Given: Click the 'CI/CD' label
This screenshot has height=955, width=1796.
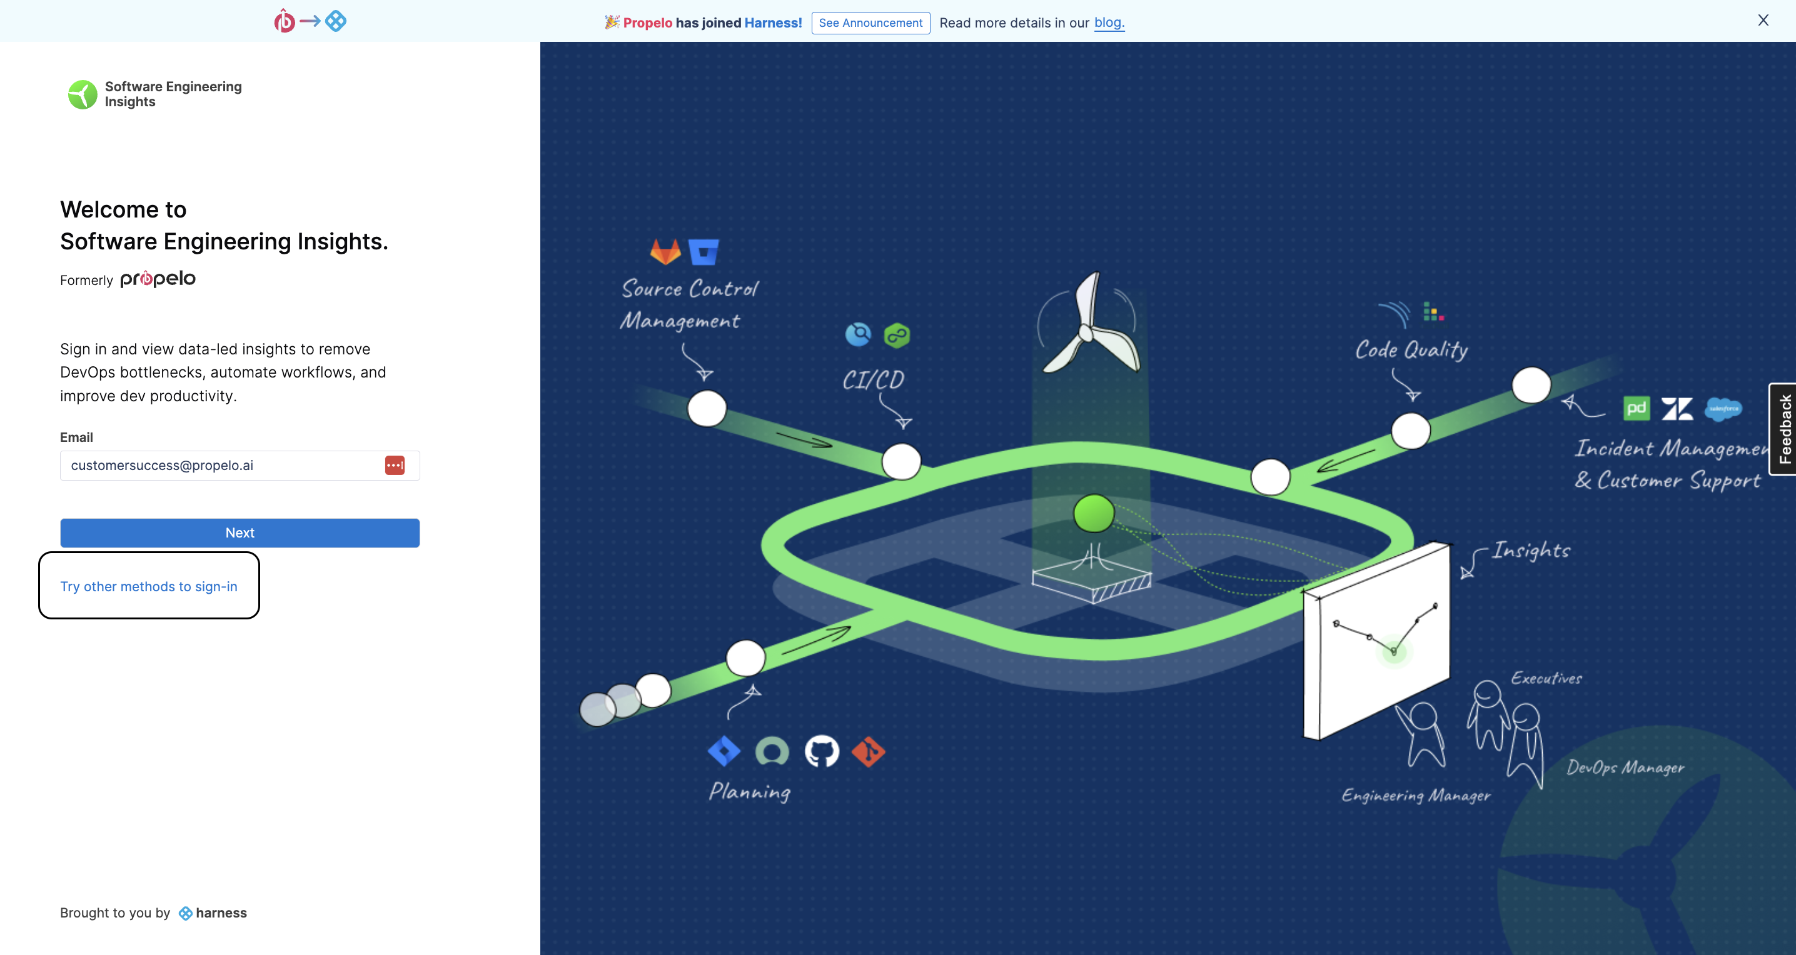Looking at the screenshot, I should click(873, 379).
